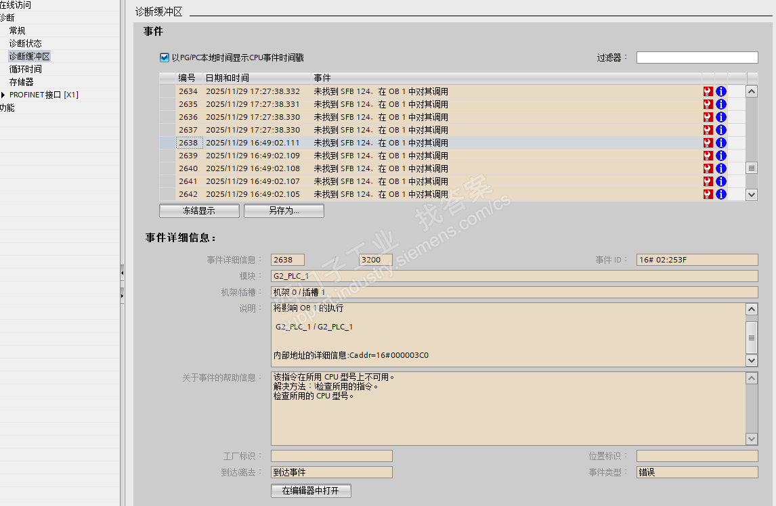776x506 pixels.
Task: Click scroll-up arrow of help info box
Action: tap(752, 378)
